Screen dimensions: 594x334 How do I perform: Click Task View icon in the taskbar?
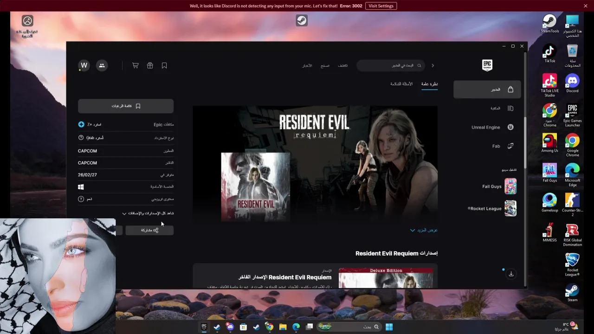coord(310,327)
